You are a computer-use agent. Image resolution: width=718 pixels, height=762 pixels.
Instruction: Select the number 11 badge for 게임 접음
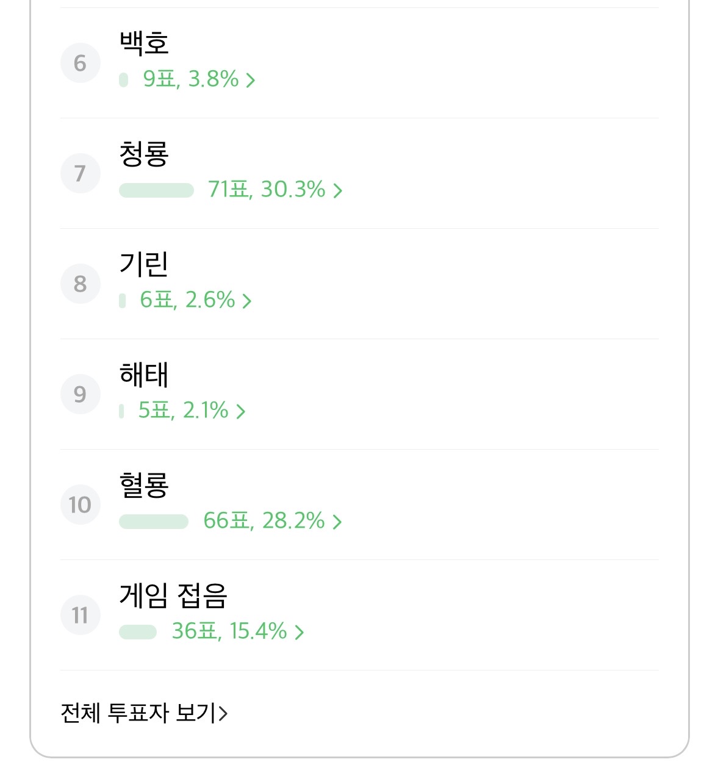tap(81, 615)
